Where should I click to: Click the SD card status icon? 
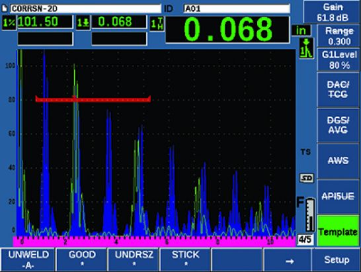[307, 178]
